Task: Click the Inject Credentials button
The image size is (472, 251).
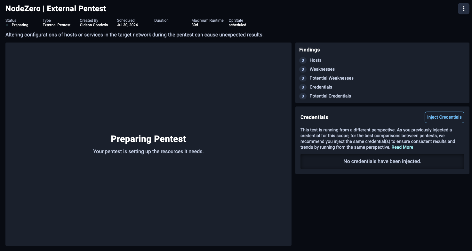Action: point(444,117)
